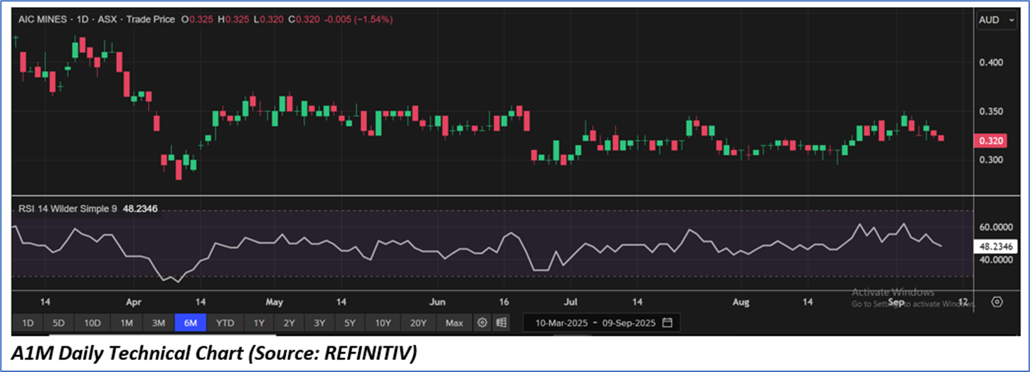The height and width of the screenshot is (372, 1030).
Task: Choose the 1M time range
Action: pos(127,323)
